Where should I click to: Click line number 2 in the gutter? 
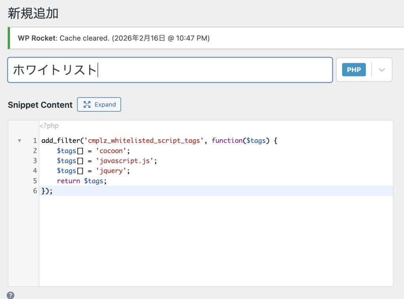[x=35, y=151]
